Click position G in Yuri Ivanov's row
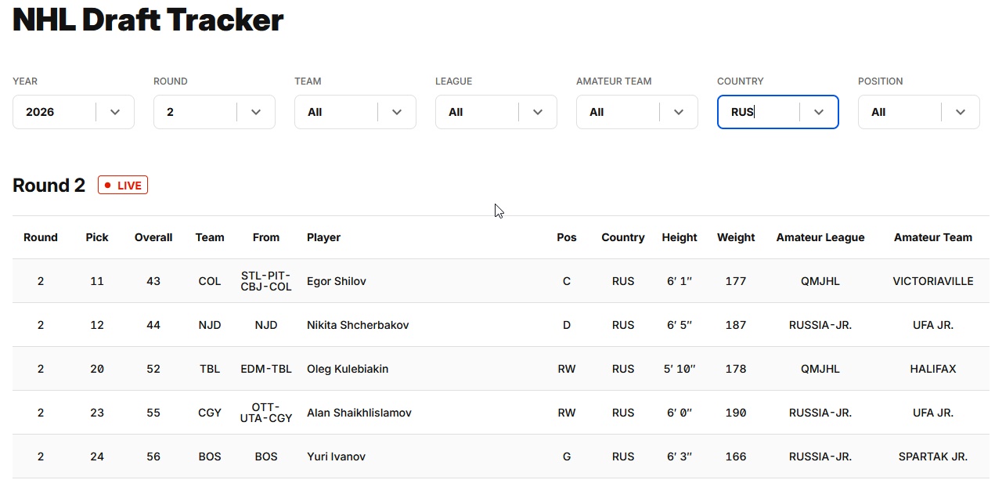Viewport: 995px width, 498px height. pyautogui.click(x=567, y=456)
